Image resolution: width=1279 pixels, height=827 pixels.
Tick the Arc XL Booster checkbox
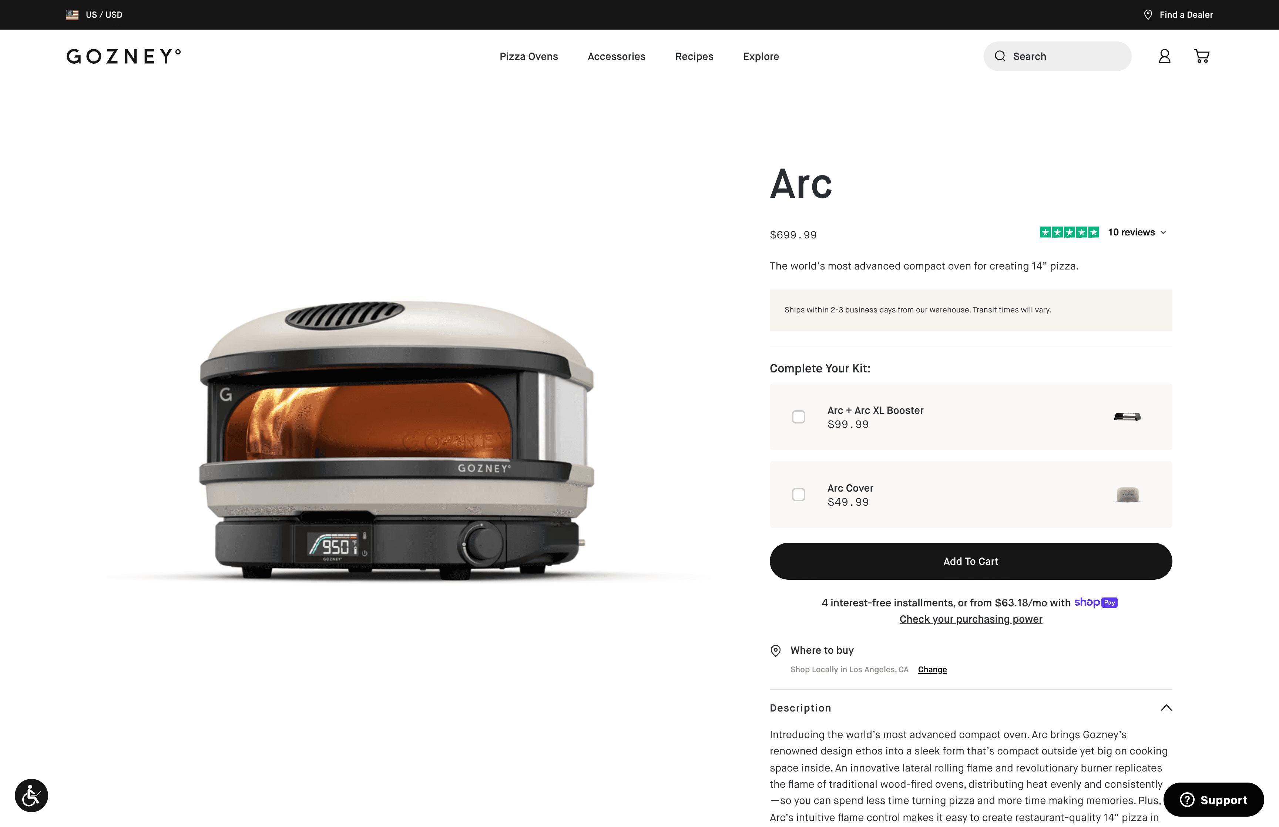(799, 417)
